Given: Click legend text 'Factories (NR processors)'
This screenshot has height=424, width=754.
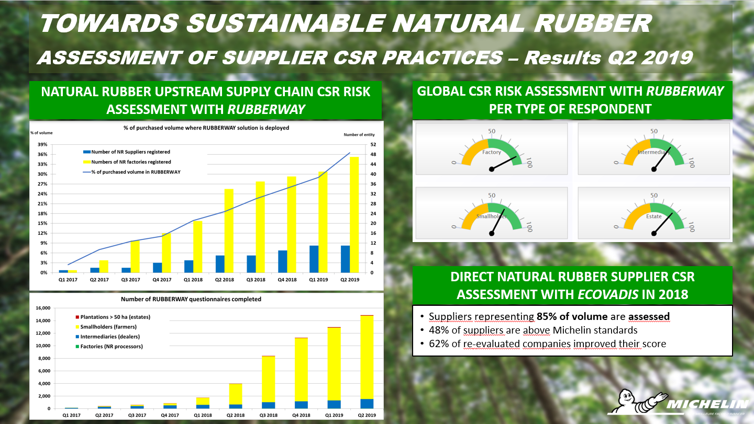Looking at the screenshot, I should (x=112, y=347).
